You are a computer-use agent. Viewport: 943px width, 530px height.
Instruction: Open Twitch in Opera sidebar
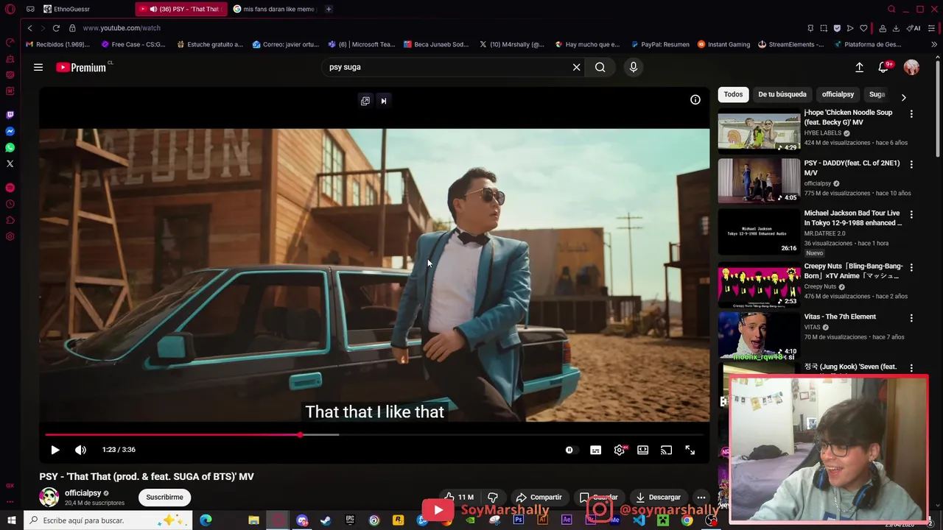coord(10,115)
